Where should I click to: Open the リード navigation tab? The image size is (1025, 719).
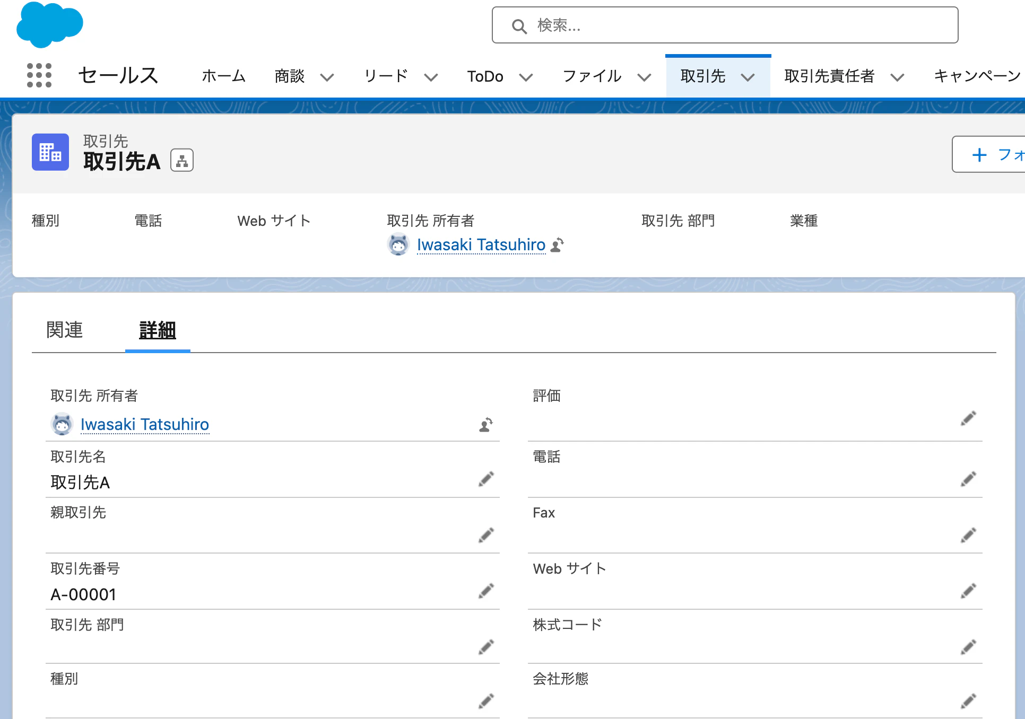click(x=386, y=76)
